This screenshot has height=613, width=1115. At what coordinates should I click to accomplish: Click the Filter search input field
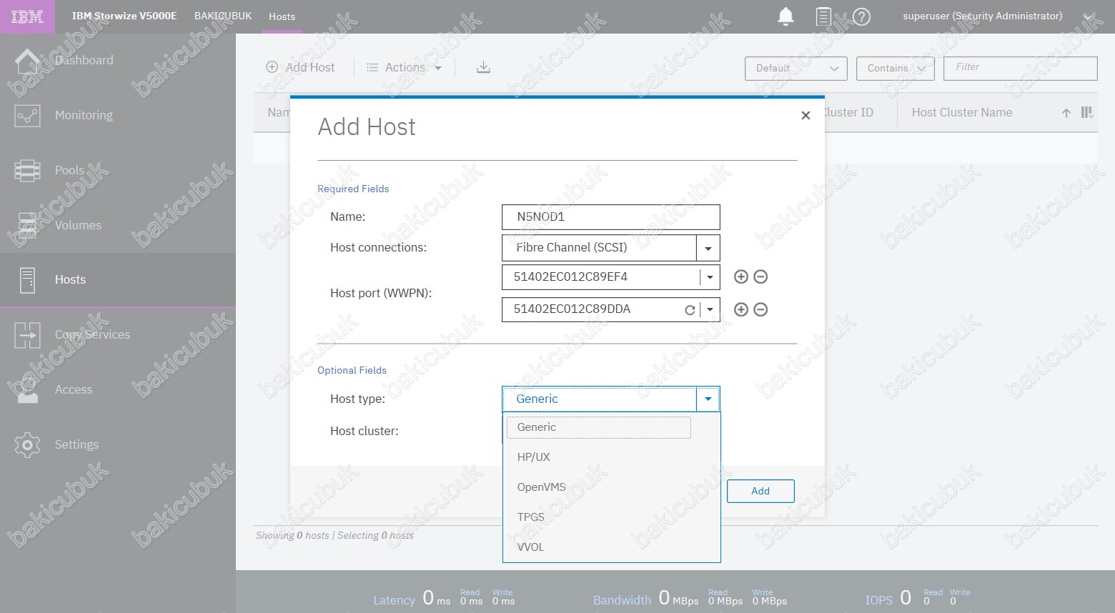pos(1021,68)
